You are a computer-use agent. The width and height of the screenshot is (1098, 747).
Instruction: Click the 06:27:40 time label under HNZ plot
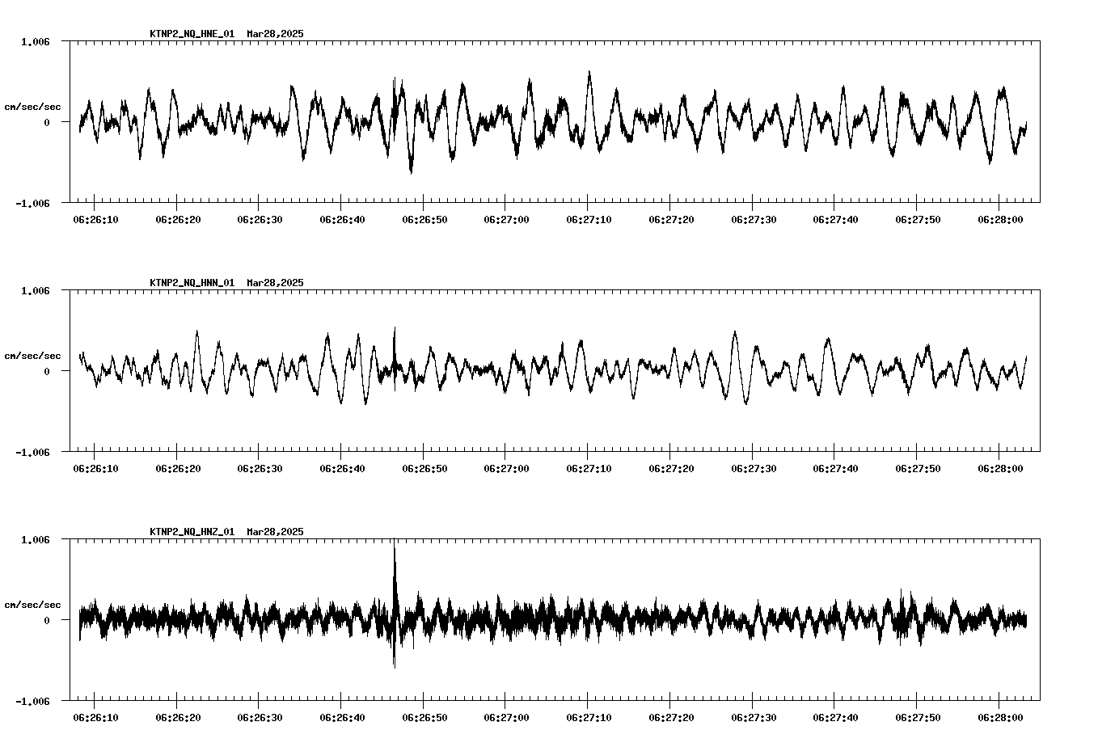pyautogui.click(x=836, y=718)
